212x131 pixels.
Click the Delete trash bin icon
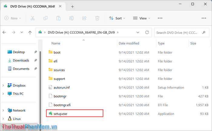(97, 18)
